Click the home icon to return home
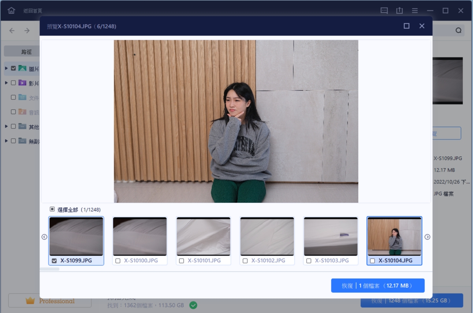 point(11,11)
